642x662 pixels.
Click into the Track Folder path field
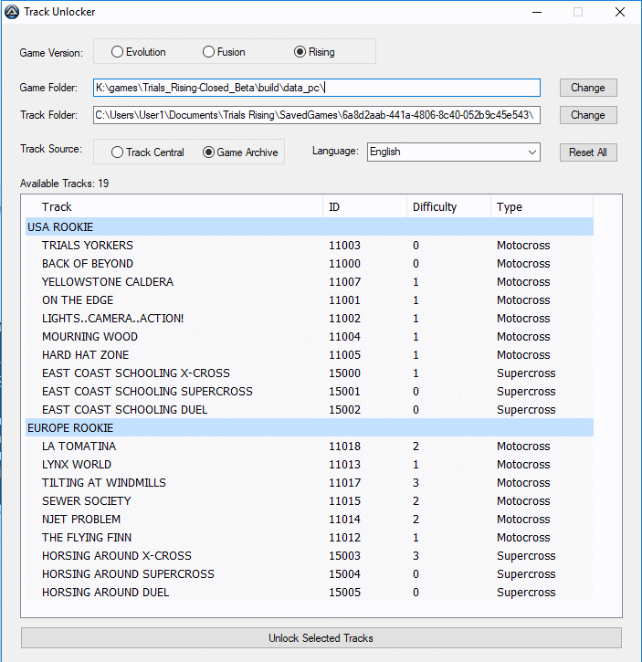[316, 115]
